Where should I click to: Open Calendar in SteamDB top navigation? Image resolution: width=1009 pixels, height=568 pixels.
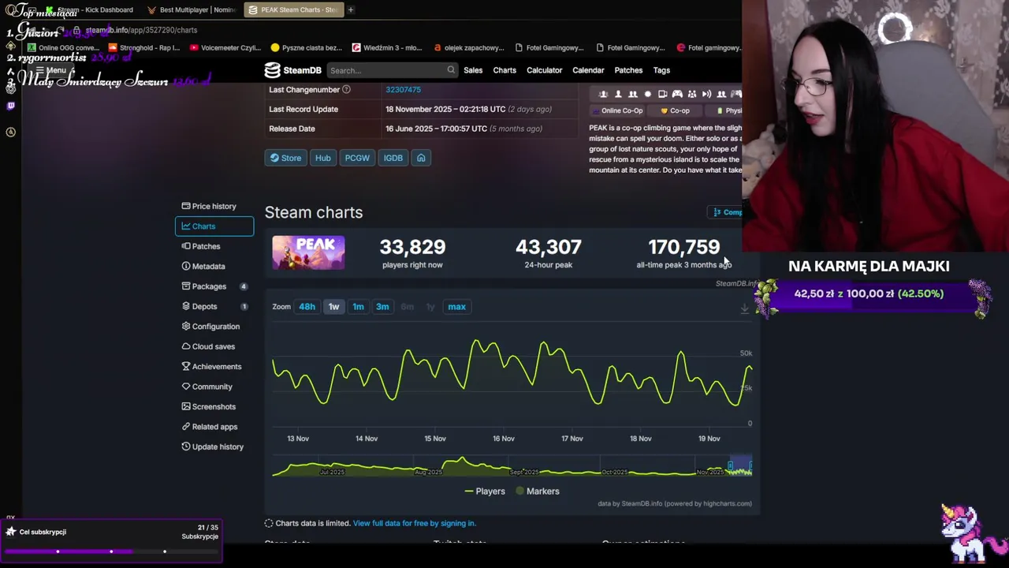coord(588,70)
